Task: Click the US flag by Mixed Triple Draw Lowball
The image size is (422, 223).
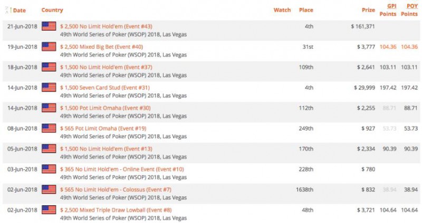Action: click(49, 210)
